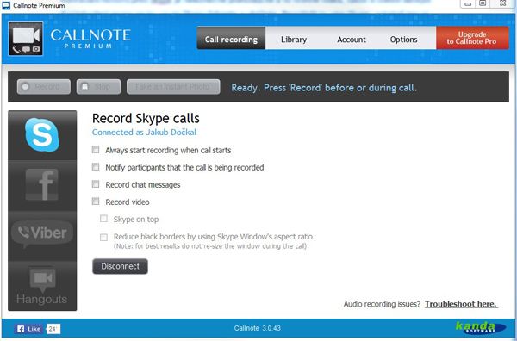Screen dimensions: 517x341
Task: Toggle Reduce black borders checkbox
Action: [104, 237]
